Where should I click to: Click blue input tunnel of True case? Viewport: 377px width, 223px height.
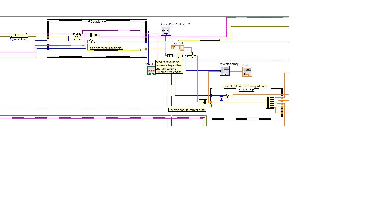211,95
